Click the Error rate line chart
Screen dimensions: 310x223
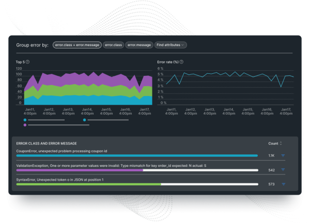229,83
